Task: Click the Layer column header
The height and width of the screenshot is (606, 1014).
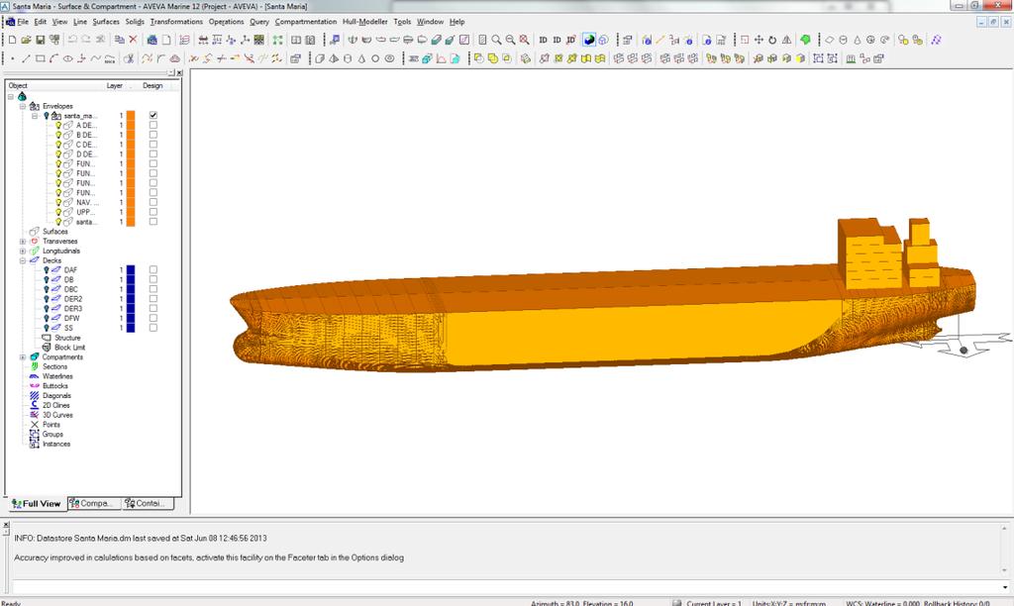Action: tap(115, 85)
